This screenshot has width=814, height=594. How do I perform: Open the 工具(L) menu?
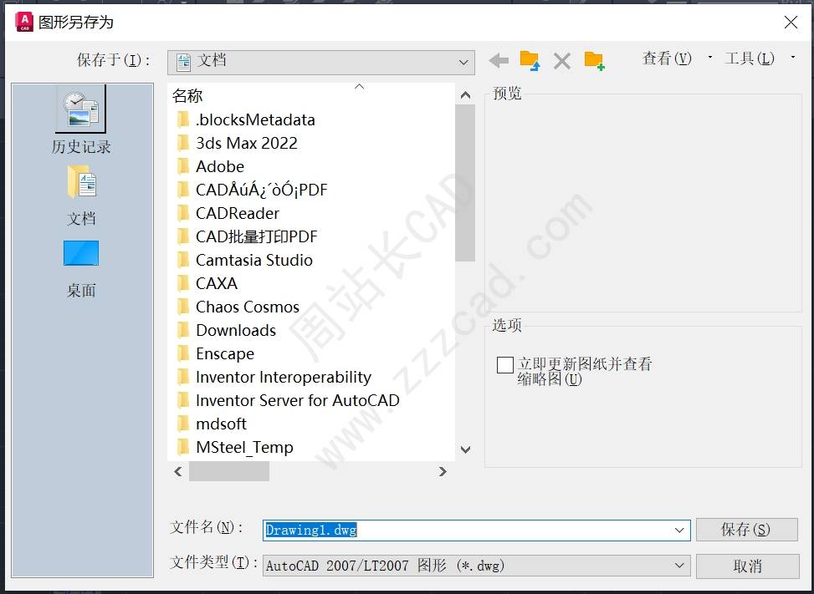[749, 58]
